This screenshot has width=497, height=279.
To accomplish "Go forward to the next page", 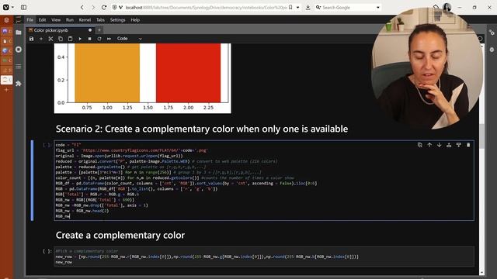I will pyautogui.click(x=93, y=7).
